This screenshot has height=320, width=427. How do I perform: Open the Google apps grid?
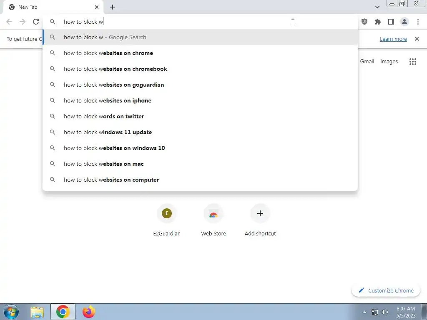click(x=412, y=62)
